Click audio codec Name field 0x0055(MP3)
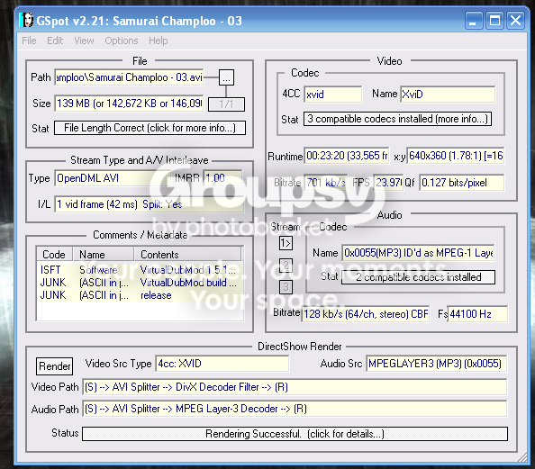Viewport: 535px width, 469px height. [418, 253]
